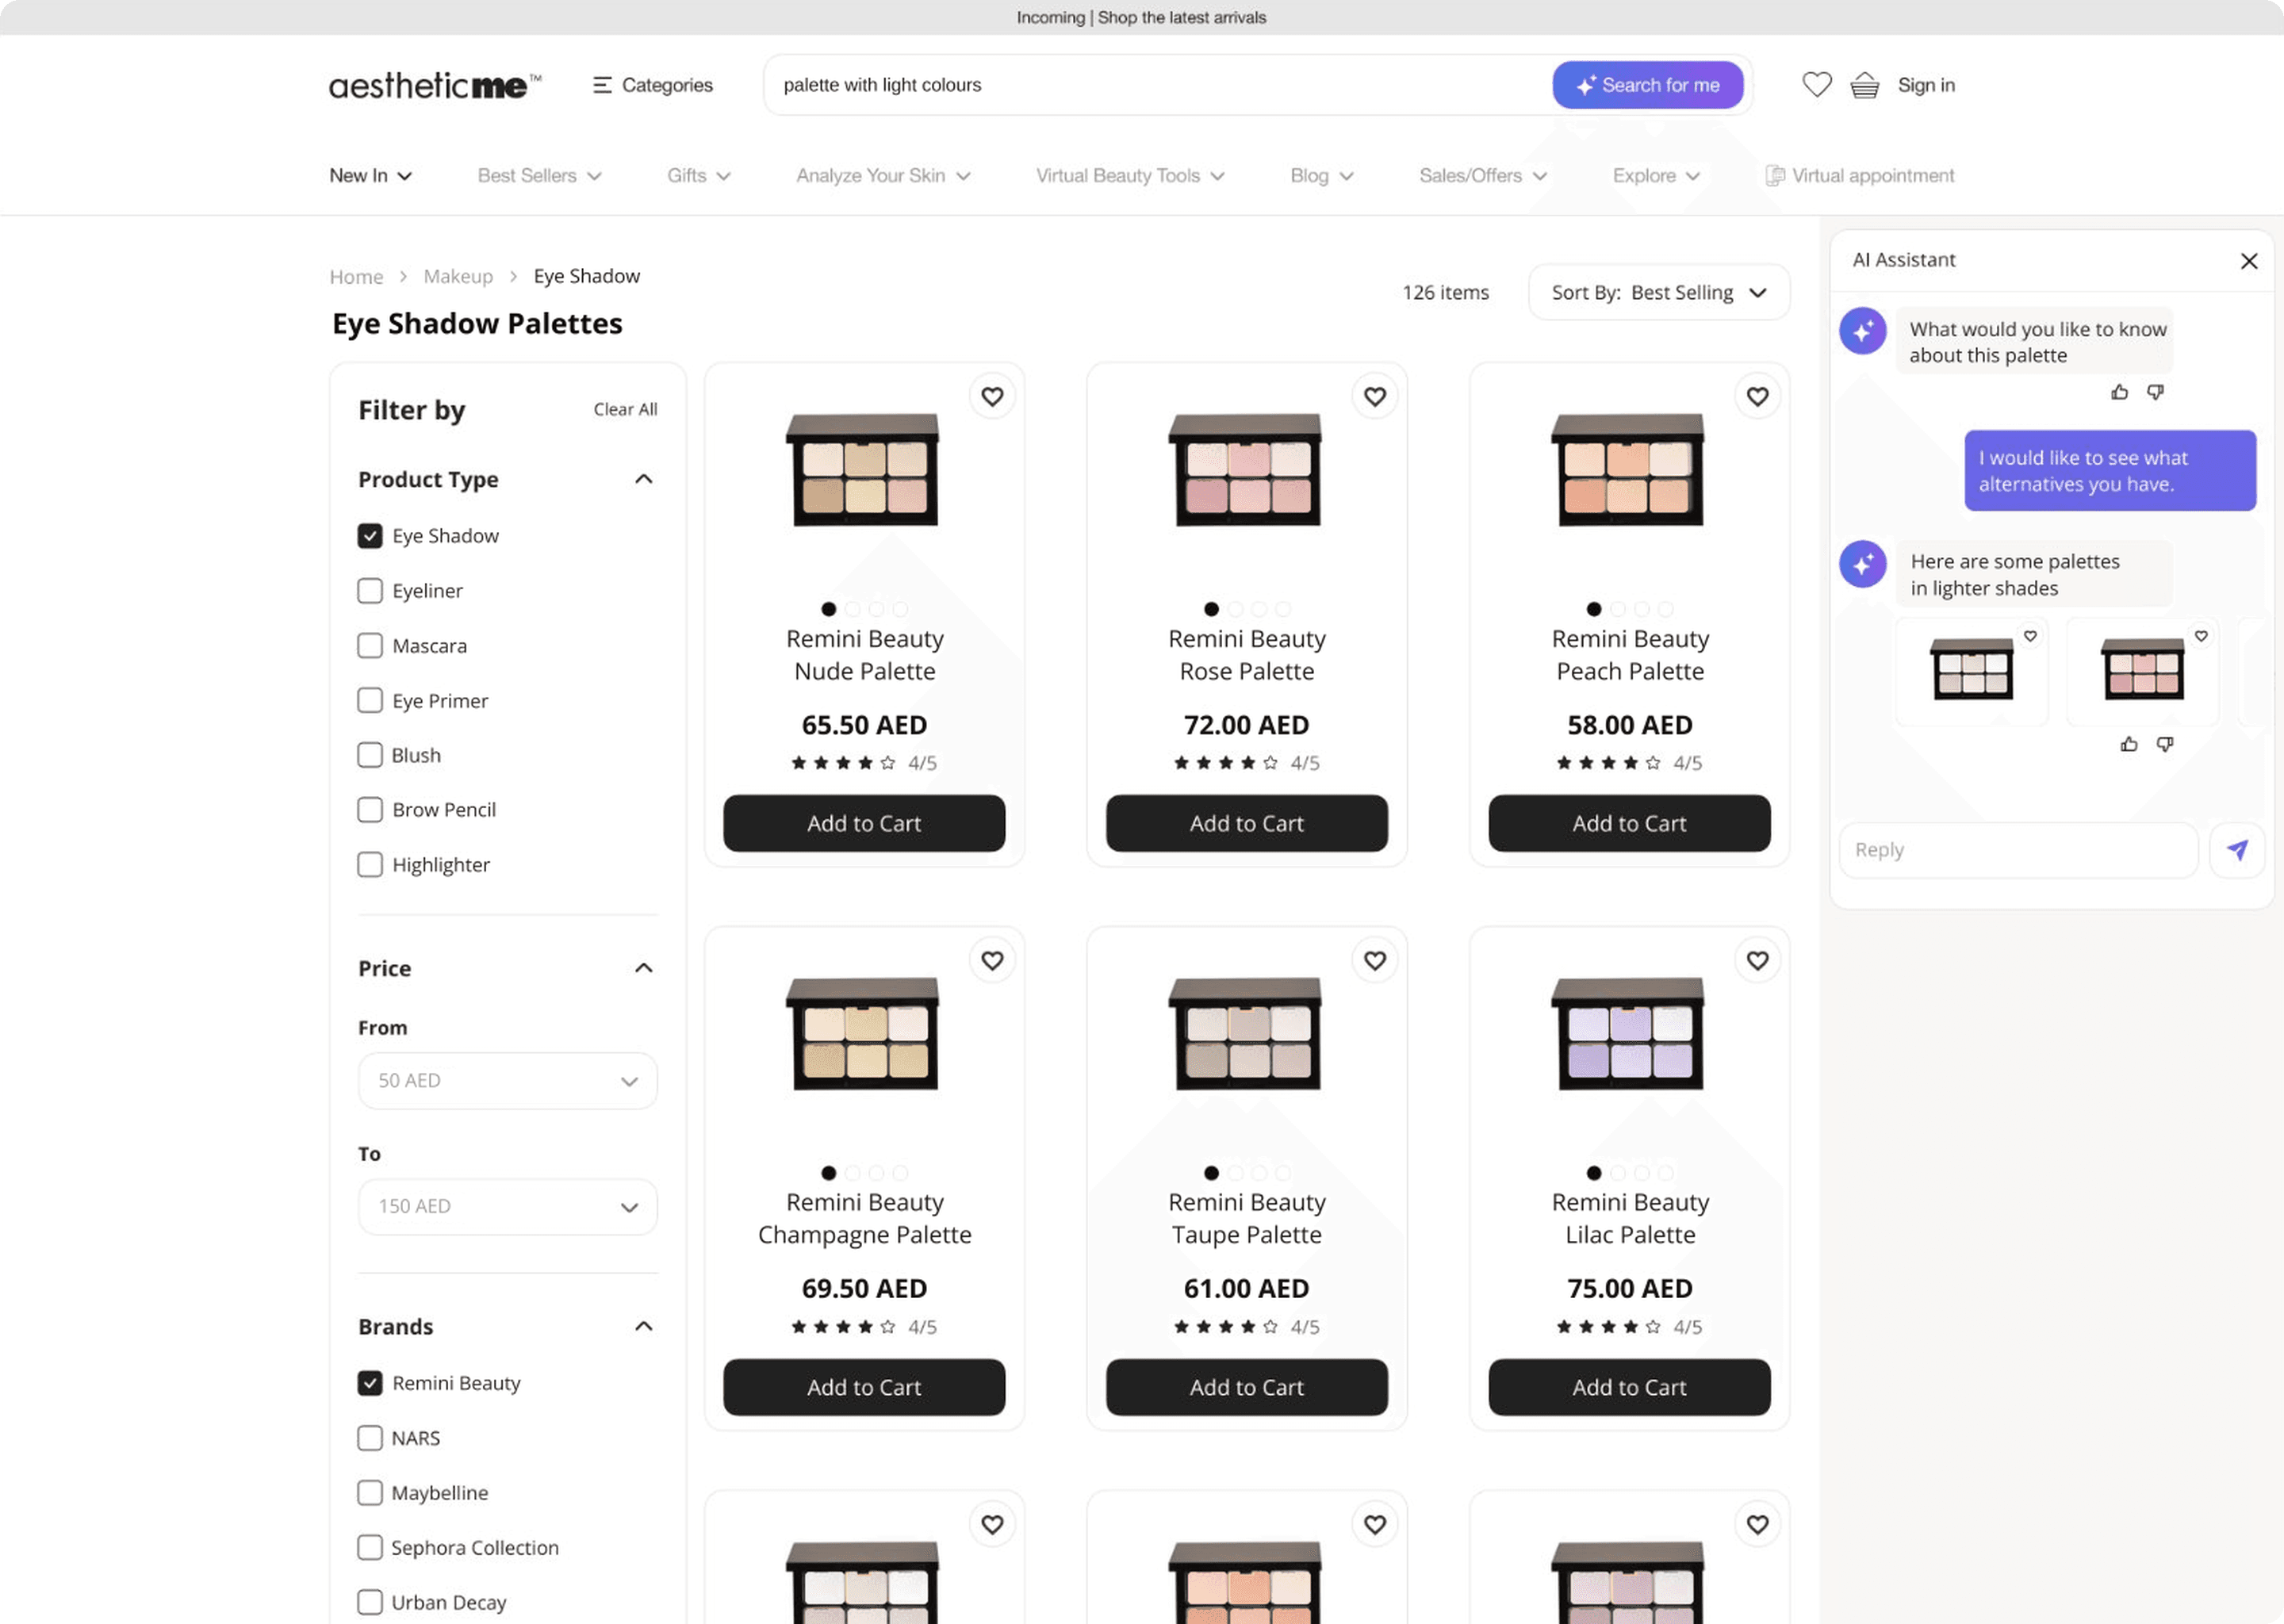Viewport: 2284px width, 1624px height.
Task: Open the From price 50 AED dropdown
Action: click(508, 1081)
